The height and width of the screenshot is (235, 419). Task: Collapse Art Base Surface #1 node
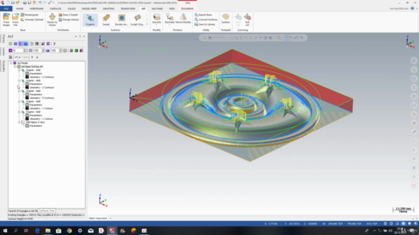click(x=15, y=67)
